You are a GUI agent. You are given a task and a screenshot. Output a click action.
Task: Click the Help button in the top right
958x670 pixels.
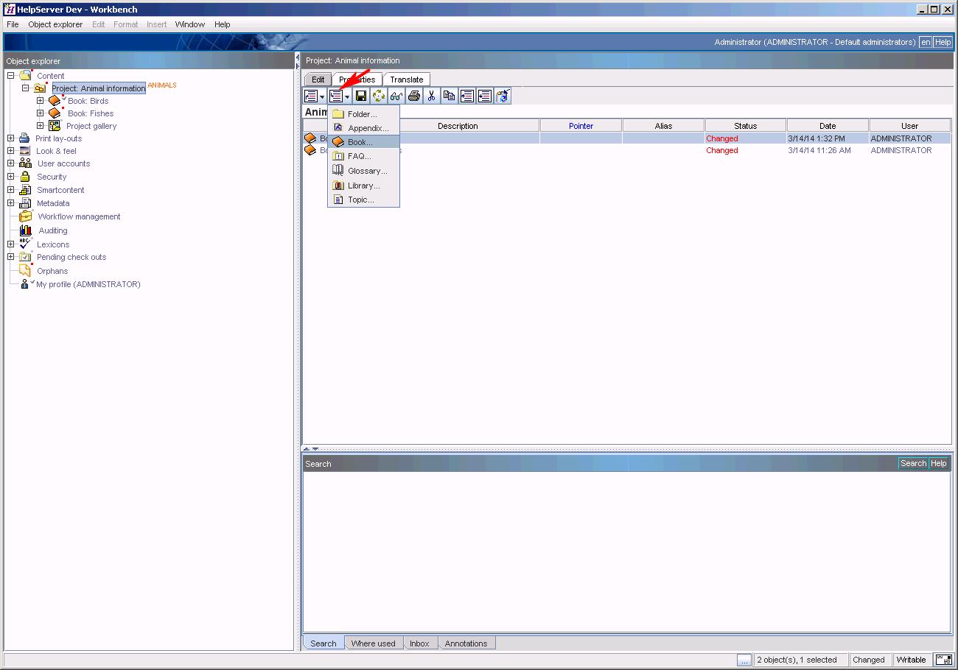tap(943, 42)
